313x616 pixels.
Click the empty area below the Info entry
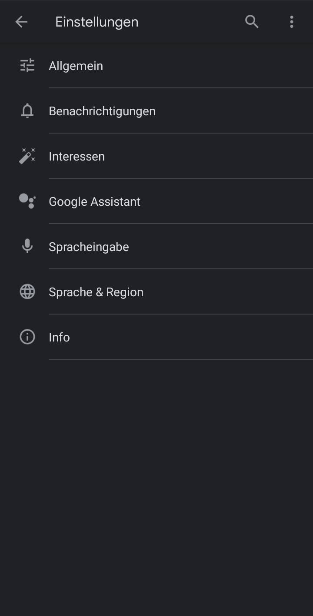(156, 487)
